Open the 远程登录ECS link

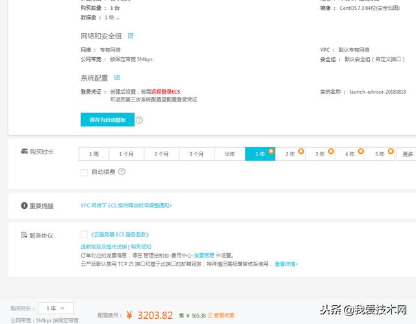click(166, 92)
